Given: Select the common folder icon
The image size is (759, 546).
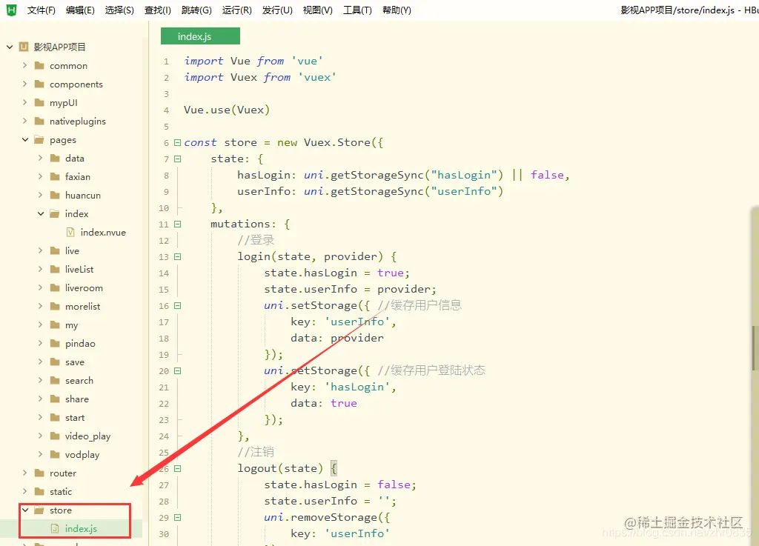Looking at the screenshot, I should 40,65.
